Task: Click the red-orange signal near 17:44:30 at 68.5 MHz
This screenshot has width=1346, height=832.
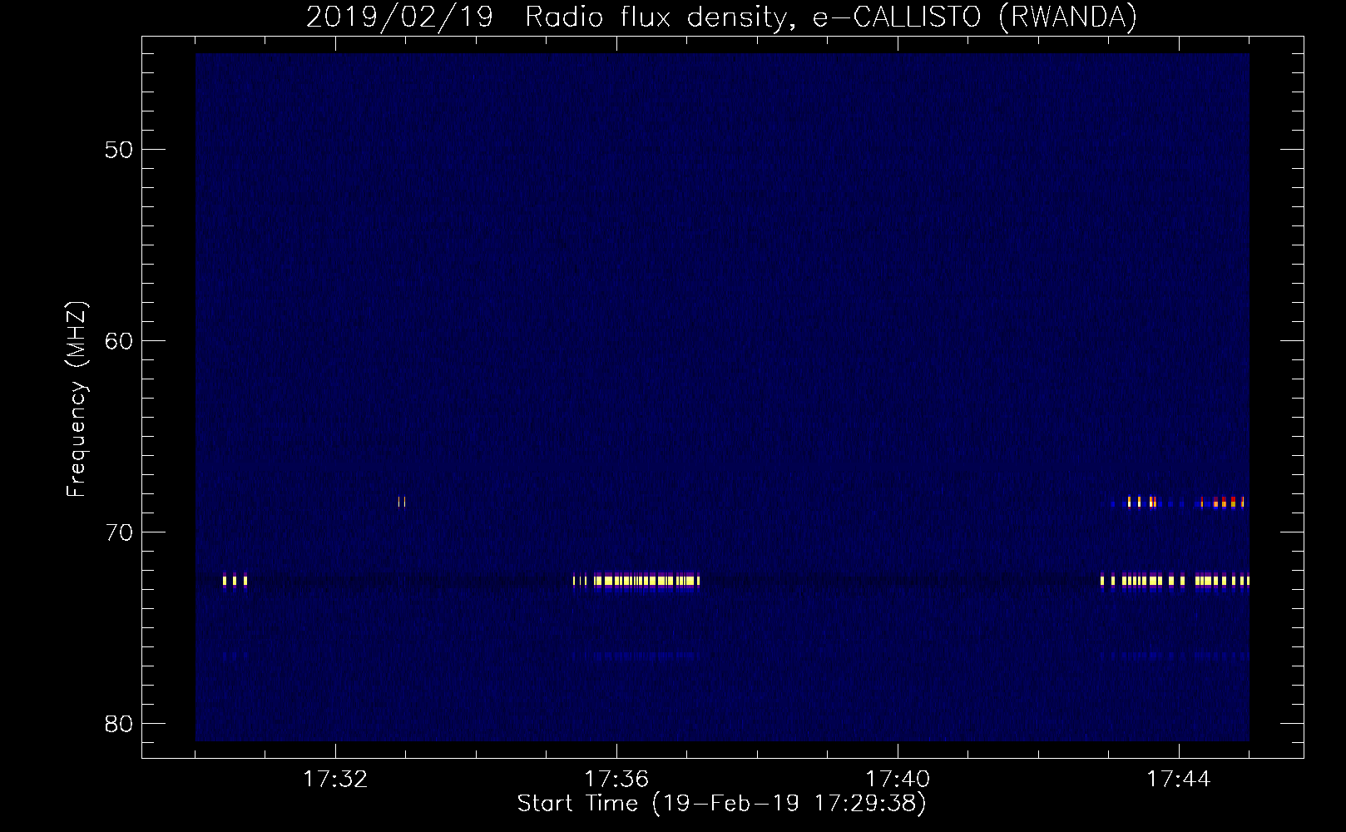Action: [x=1223, y=502]
